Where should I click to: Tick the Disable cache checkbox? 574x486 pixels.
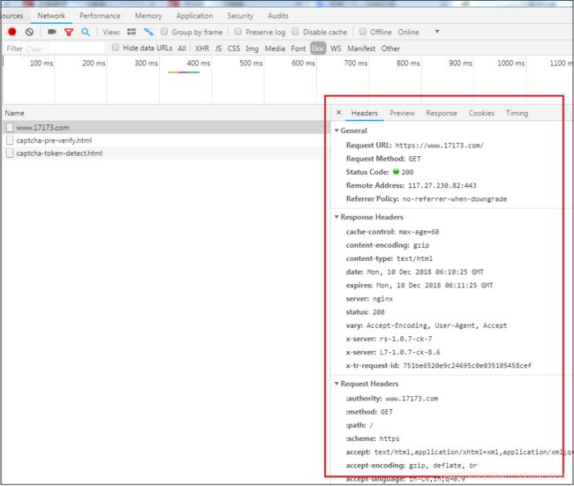[295, 32]
